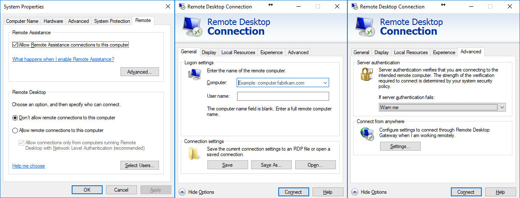Click Advanced... button under Remote Assistance
Screen dimensions: 520x198
(x=140, y=72)
